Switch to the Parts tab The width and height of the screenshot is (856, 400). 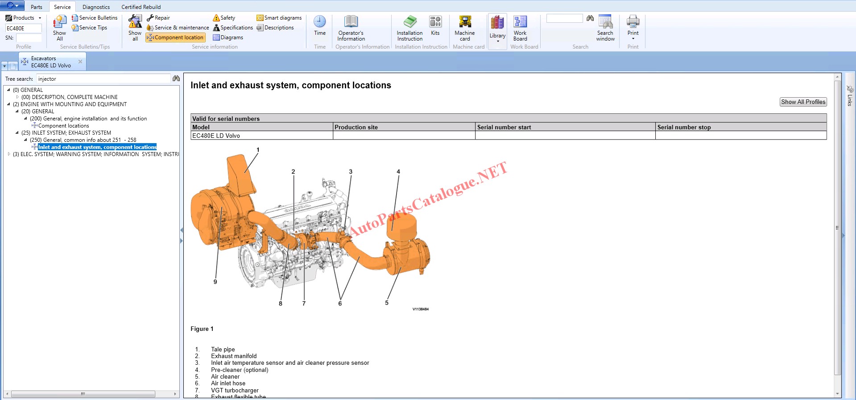36,7
